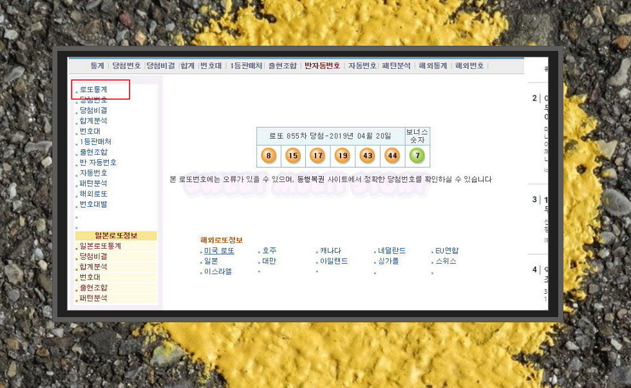
Task: Open 번호대 under the 일본로또정보 section
Action: [89, 278]
